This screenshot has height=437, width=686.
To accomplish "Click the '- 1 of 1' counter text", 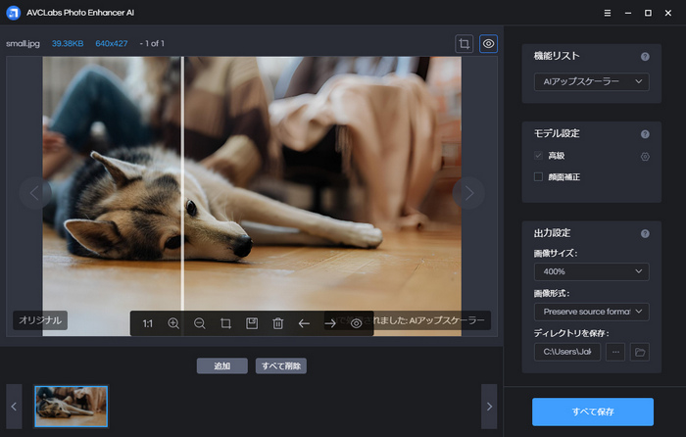I will tap(152, 44).
